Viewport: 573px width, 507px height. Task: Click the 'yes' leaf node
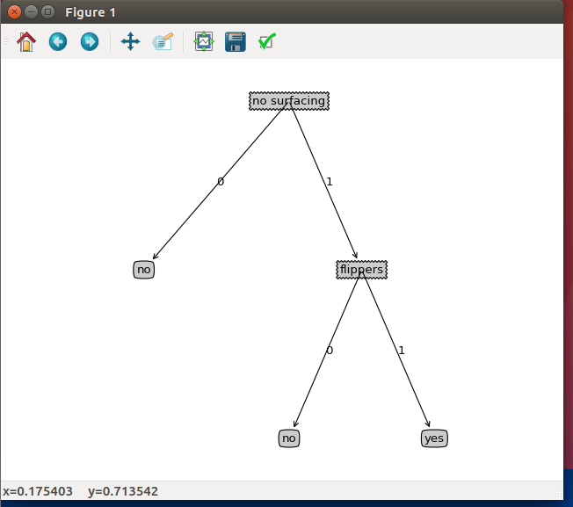[x=434, y=438]
